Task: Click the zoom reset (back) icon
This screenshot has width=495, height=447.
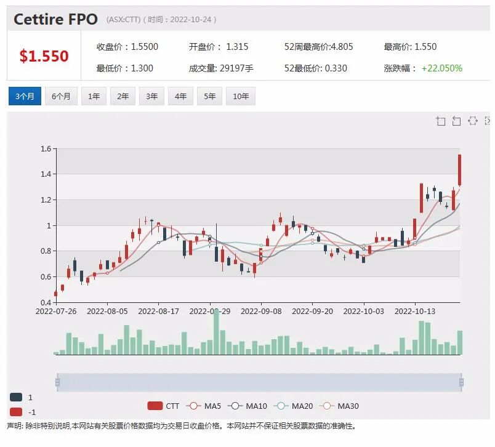Action: click(x=456, y=121)
